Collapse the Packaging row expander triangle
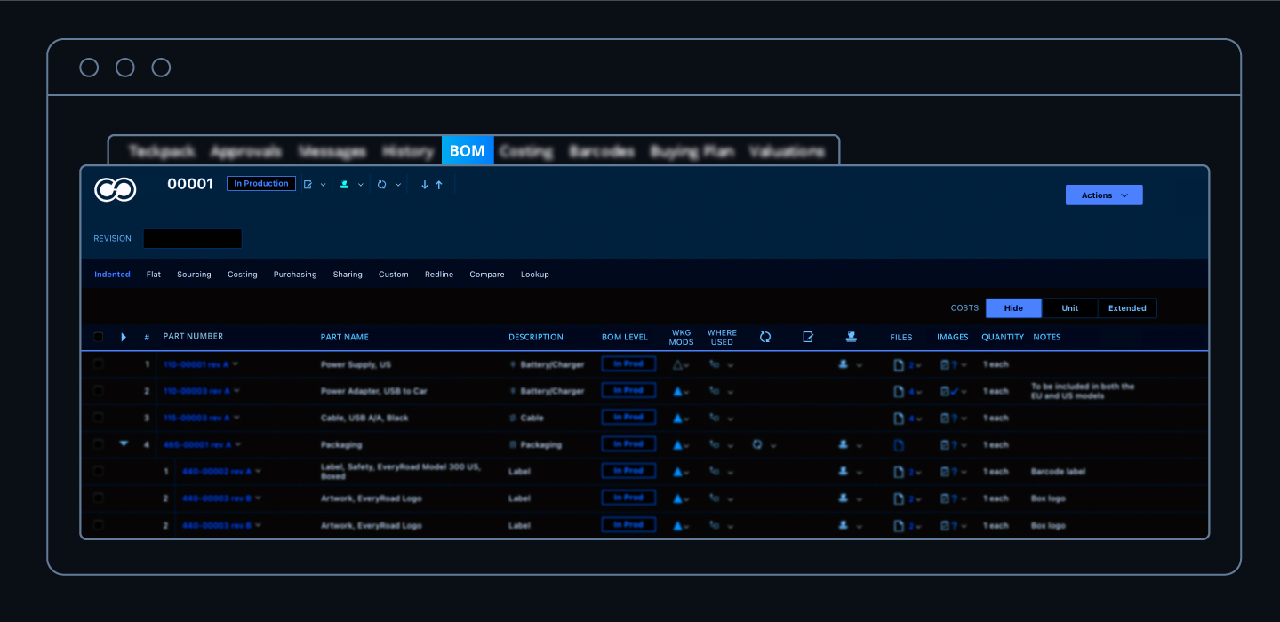Viewport: 1280px width, 622px height. 124,443
